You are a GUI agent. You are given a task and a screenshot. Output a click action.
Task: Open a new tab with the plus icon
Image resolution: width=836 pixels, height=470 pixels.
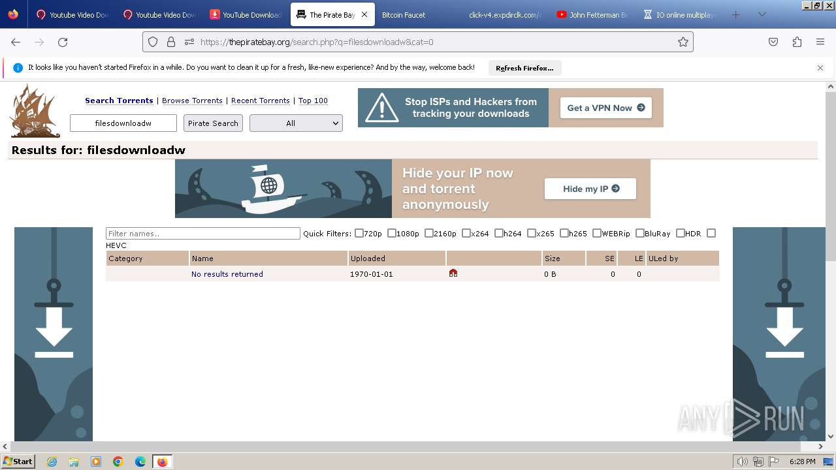click(x=736, y=14)
